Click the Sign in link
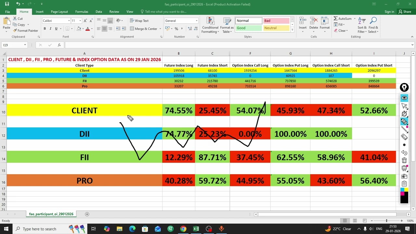The height and width of the screenshot is (234, 416). [389, 12]
